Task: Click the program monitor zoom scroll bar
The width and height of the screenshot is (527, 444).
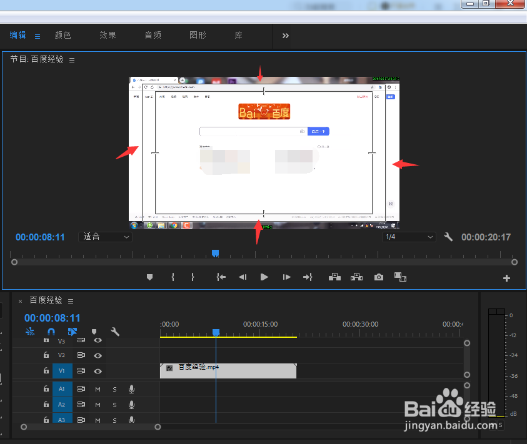Action: [264, 262]
